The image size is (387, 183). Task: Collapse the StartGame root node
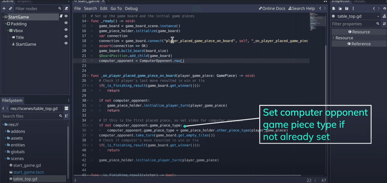3,17
